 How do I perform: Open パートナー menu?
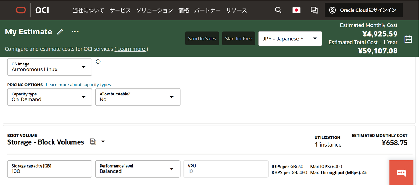tap(207, 10)
